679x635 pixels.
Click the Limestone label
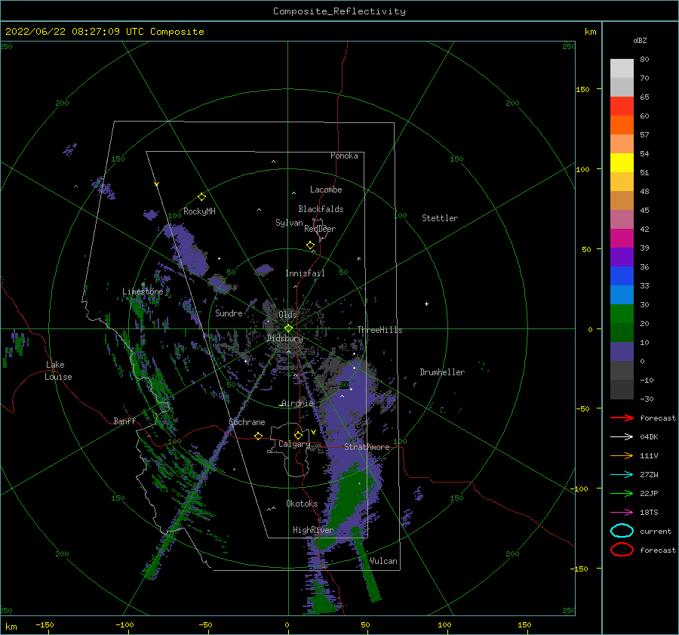click(143, 291)
